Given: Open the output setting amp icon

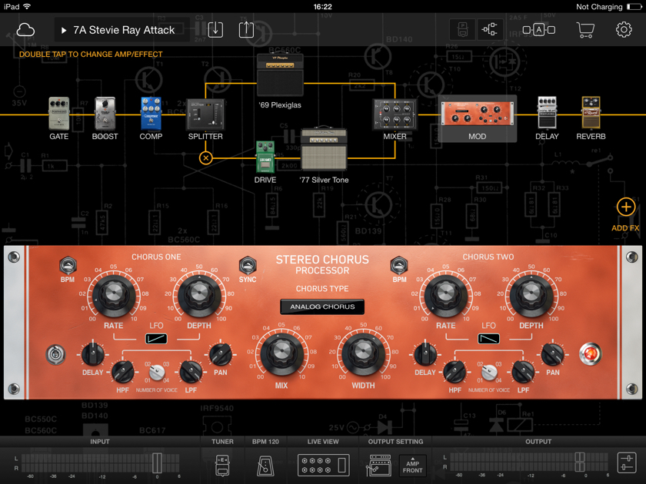Looking at the screenshot, I should click(x=378, y=466).
